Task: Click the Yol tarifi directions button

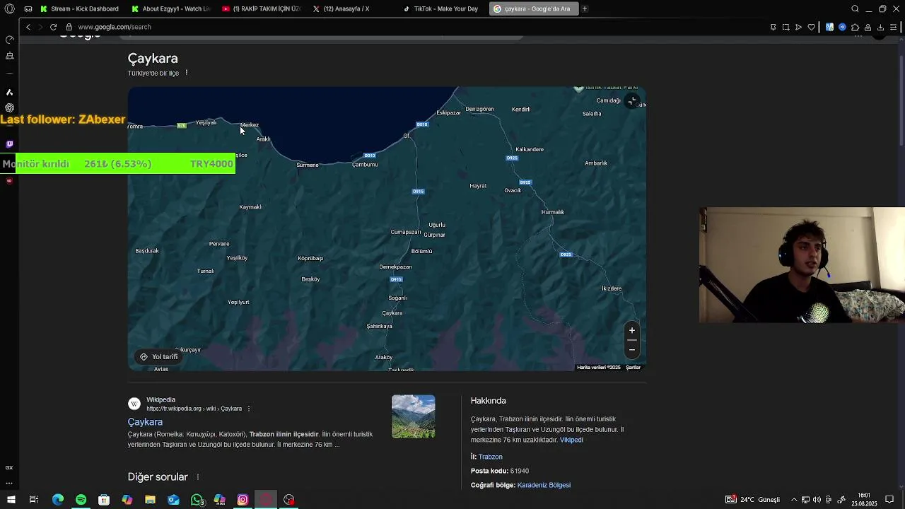Action: pos(159,357)
